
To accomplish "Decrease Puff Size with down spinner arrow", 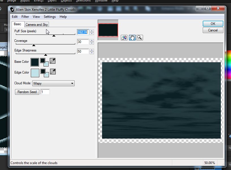I will [x=92, y=33].
